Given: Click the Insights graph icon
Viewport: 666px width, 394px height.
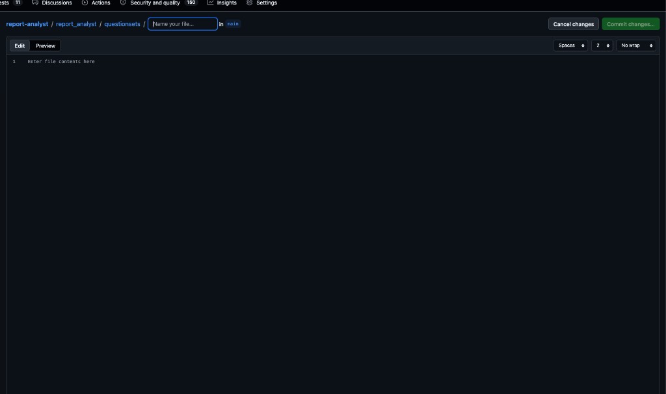Looking at the screenshot, I should [x=210, y=3].
